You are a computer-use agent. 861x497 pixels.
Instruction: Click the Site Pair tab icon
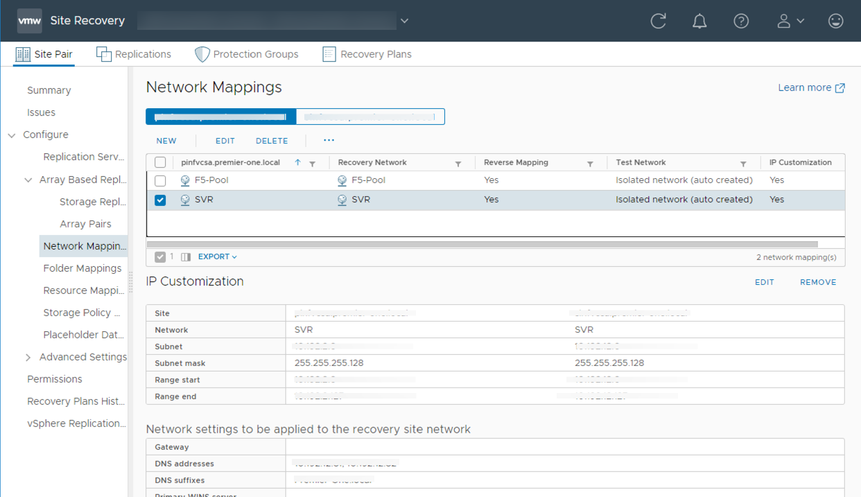pyautogui.click(x=23, y=54)
